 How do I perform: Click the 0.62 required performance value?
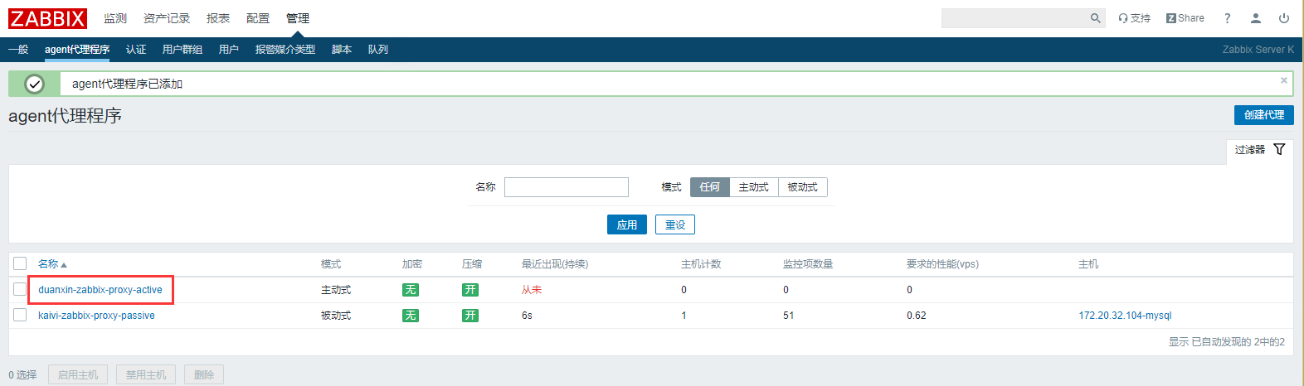(x=917, y=316)
